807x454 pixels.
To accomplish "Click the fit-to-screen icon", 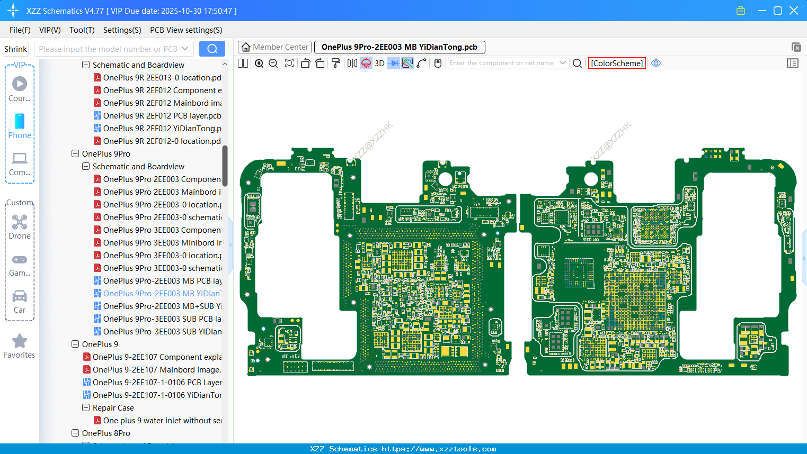I will point(289,63).
